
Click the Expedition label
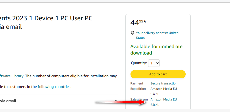pos(138,89)
